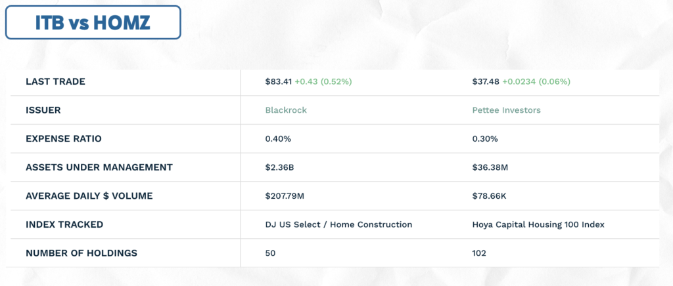Click the LAST TRADE row label
The height and width of the screenshot is (286, 673).
(55, 81)
